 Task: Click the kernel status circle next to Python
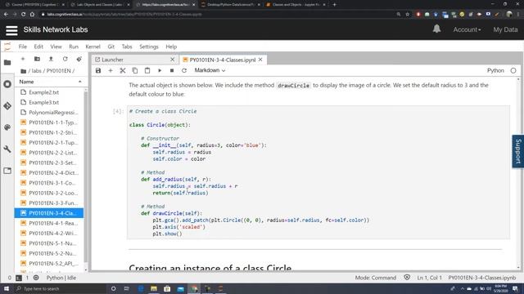(513, 70)
